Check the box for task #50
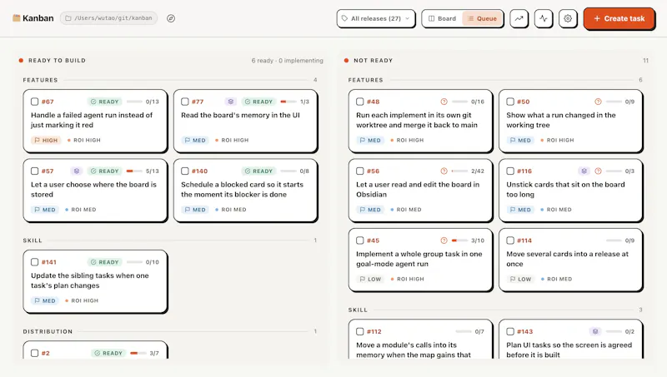This screenshot has height=377, width=667. [x=510, y=102]
